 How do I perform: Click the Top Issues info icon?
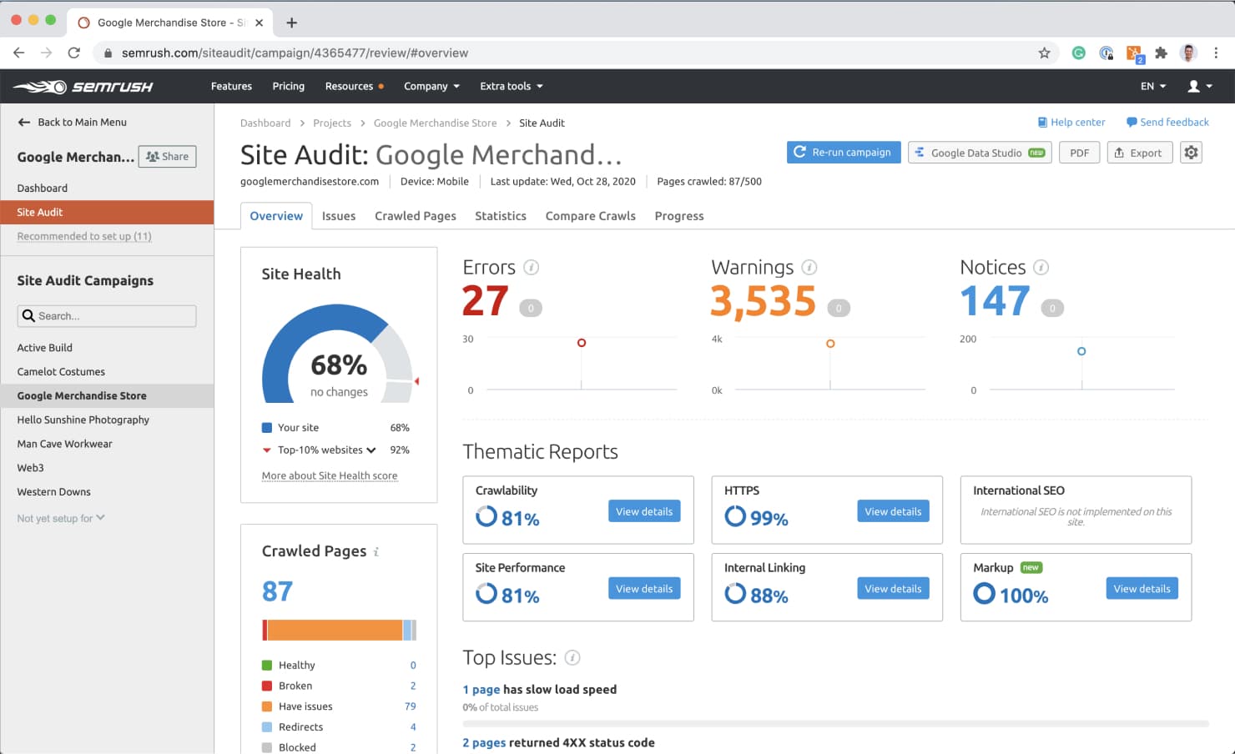click(573, 658)
